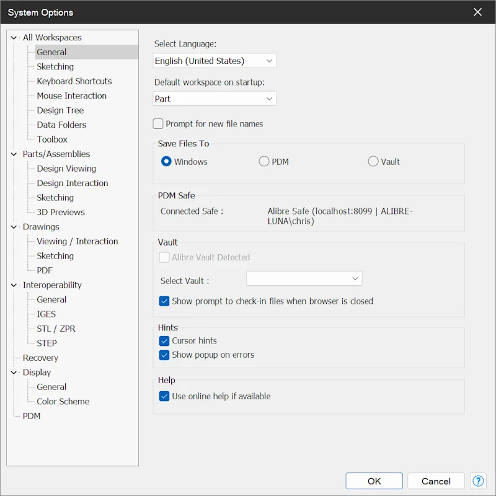
Task: Open STL / ZPR settings
Action: click(56, 329)
